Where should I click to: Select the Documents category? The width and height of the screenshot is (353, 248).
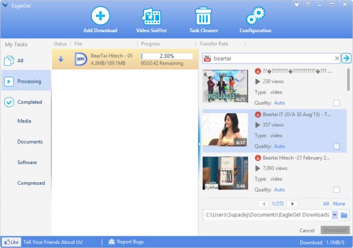coord(30,142)
